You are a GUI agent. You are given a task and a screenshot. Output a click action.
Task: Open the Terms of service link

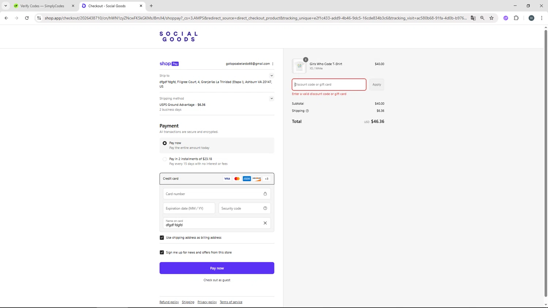pyautogui.click(x=231, y=302)
